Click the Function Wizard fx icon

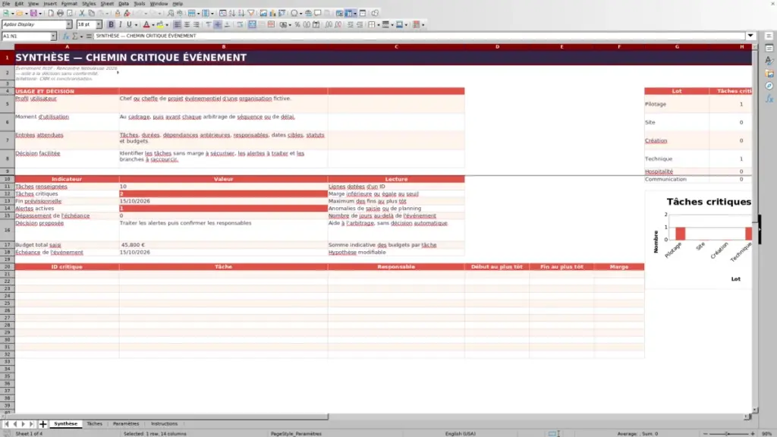(x=66, y=36)
